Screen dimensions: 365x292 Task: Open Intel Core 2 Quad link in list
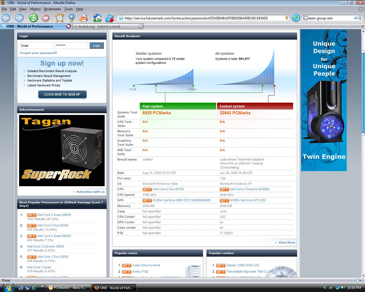[x=39, y=267]
